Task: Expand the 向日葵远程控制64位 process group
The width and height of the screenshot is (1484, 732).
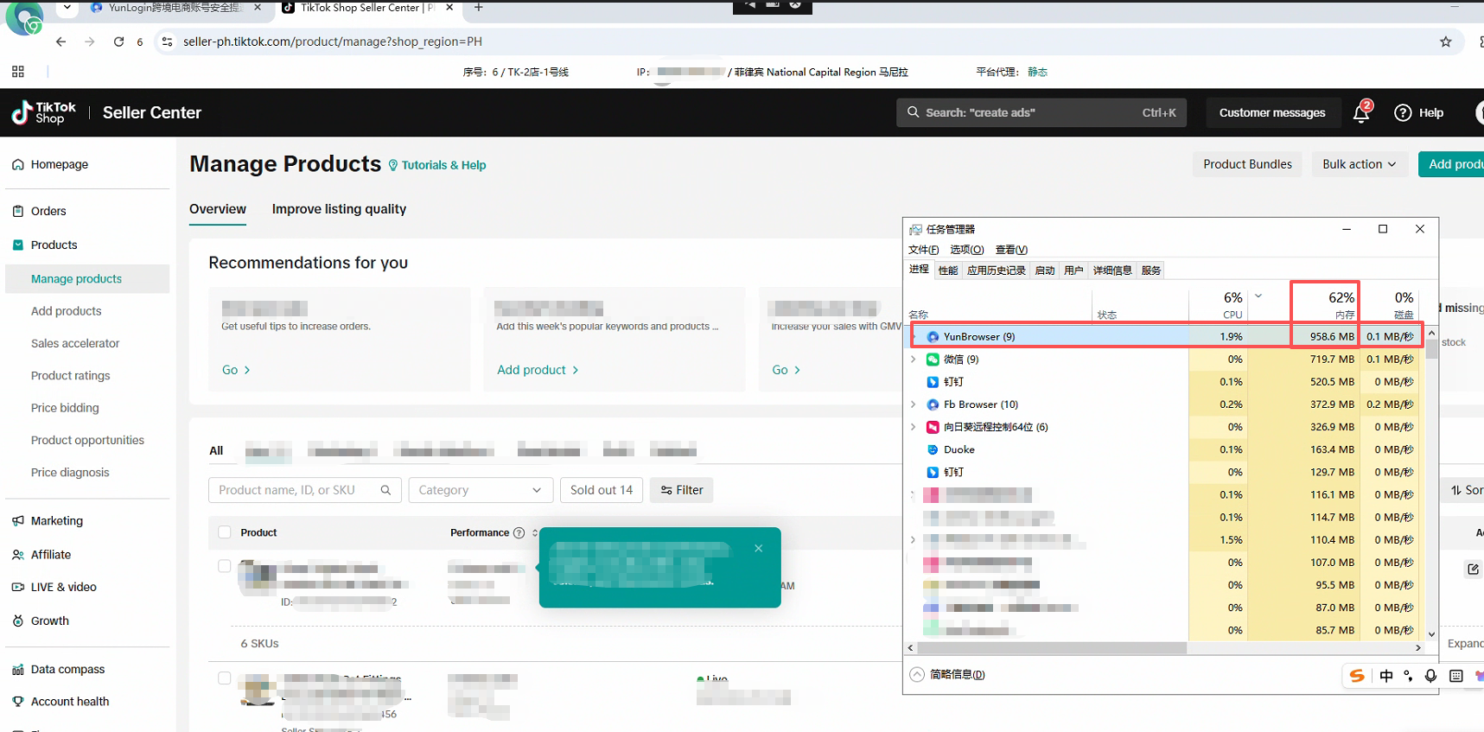Action: pos(914,427)
